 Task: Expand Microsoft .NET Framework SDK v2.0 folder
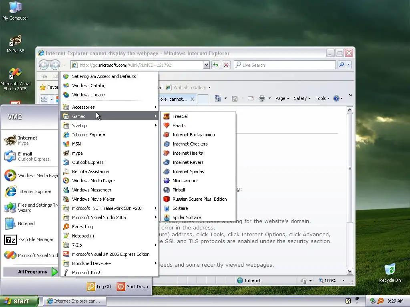(109, 208)
